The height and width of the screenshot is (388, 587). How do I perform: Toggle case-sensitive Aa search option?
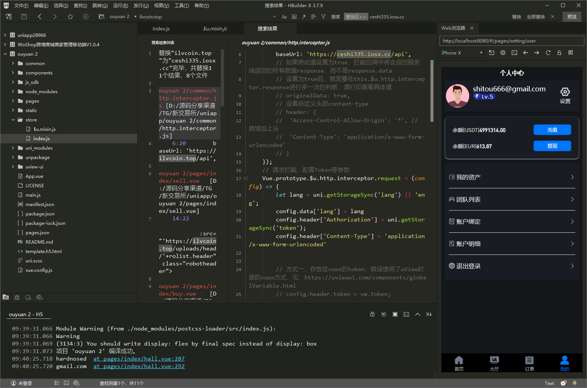point(284,17)
